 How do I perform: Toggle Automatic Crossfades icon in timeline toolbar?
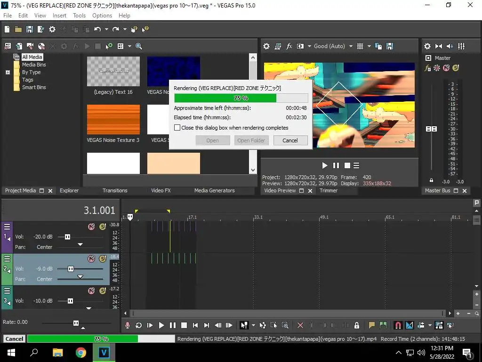click(x=410, y=325)
